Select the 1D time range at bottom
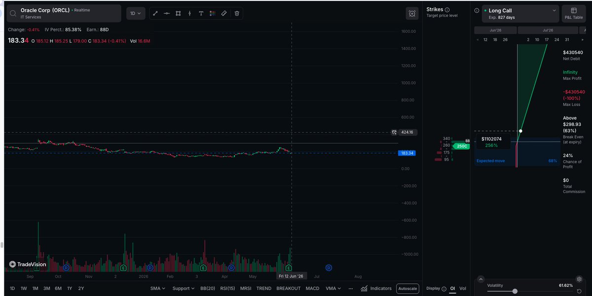 click(x=12, y=289)
